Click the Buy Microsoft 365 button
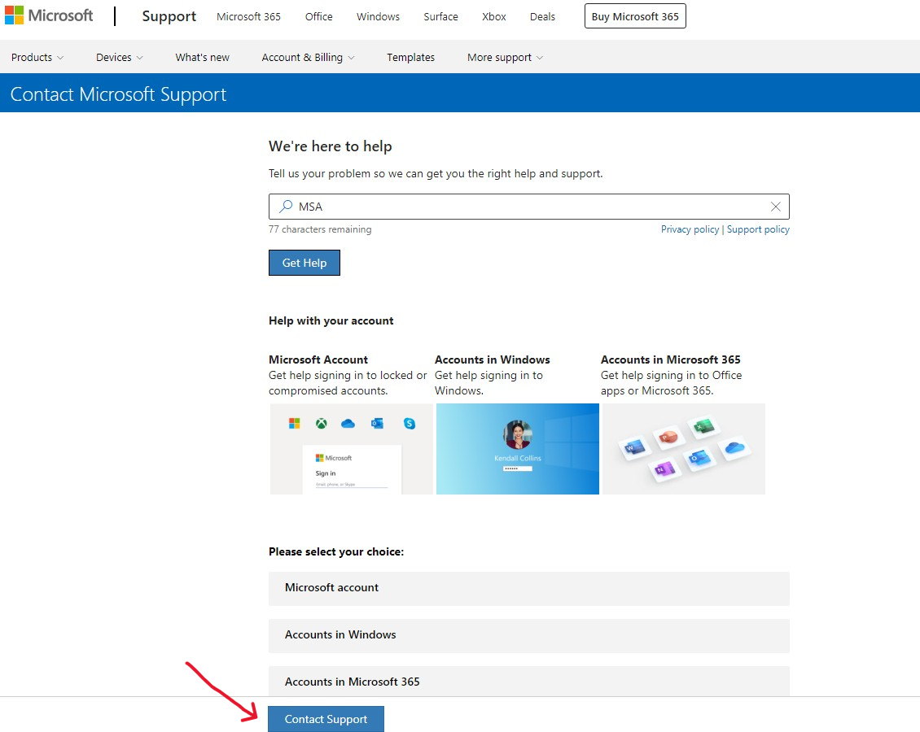The height and width of the screenshot is (732, 920). click(x=635, y=15)
